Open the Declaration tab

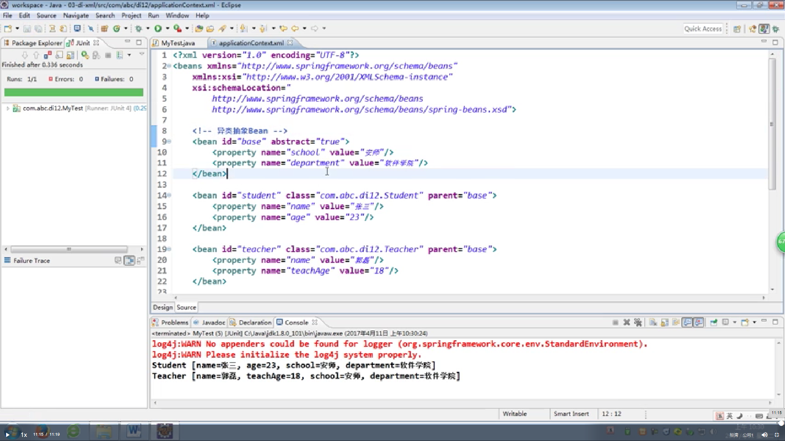[251, 323]
